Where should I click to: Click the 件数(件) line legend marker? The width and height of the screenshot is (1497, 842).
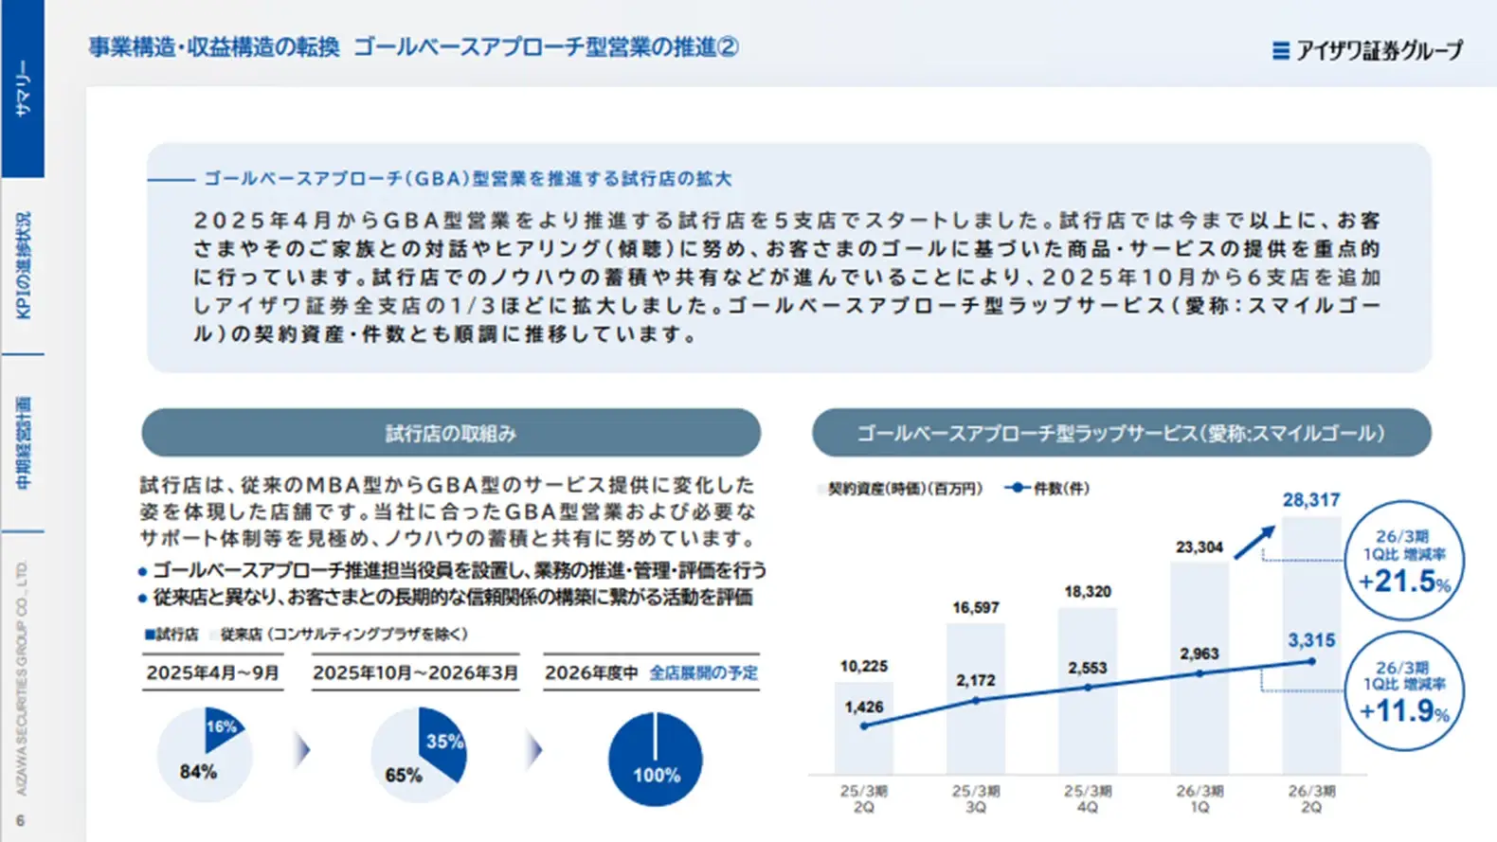coord(1017,488)
